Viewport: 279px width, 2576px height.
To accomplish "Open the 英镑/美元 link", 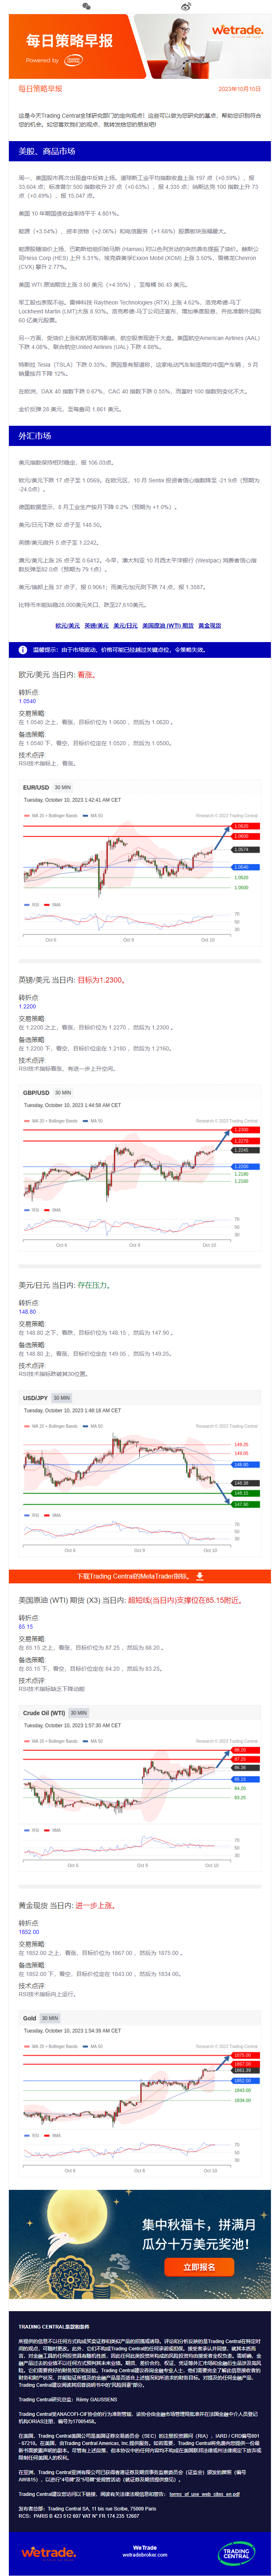I will pos(96,626).
